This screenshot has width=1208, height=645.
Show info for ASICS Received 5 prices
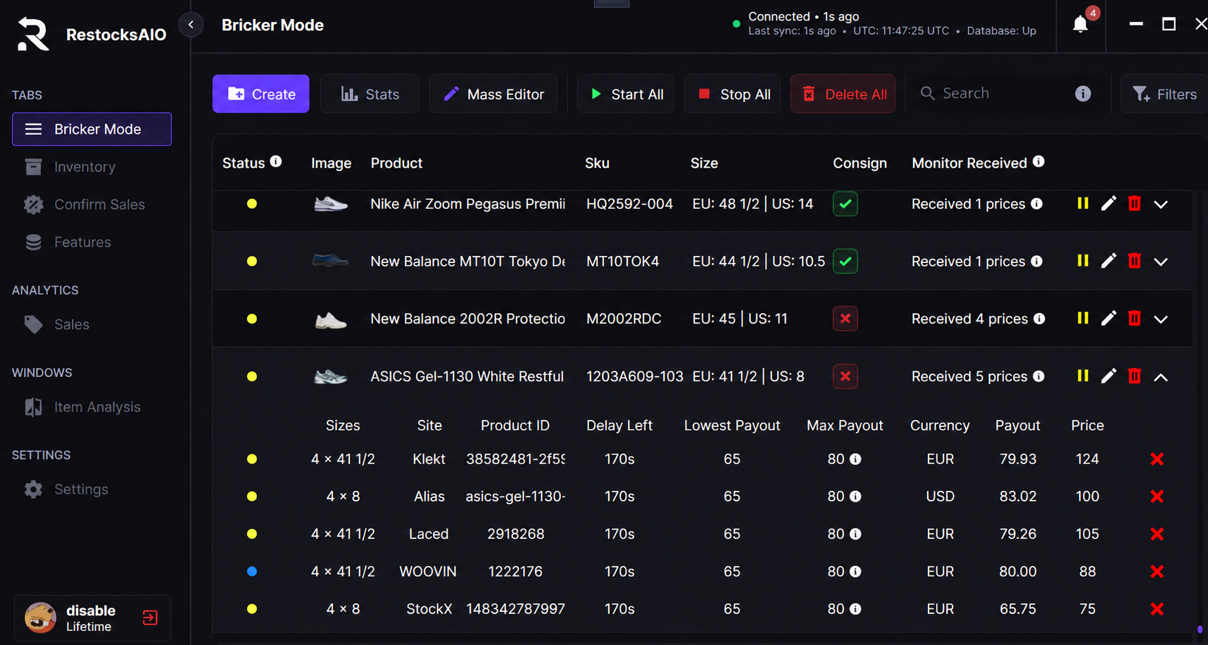(1038, 376)
